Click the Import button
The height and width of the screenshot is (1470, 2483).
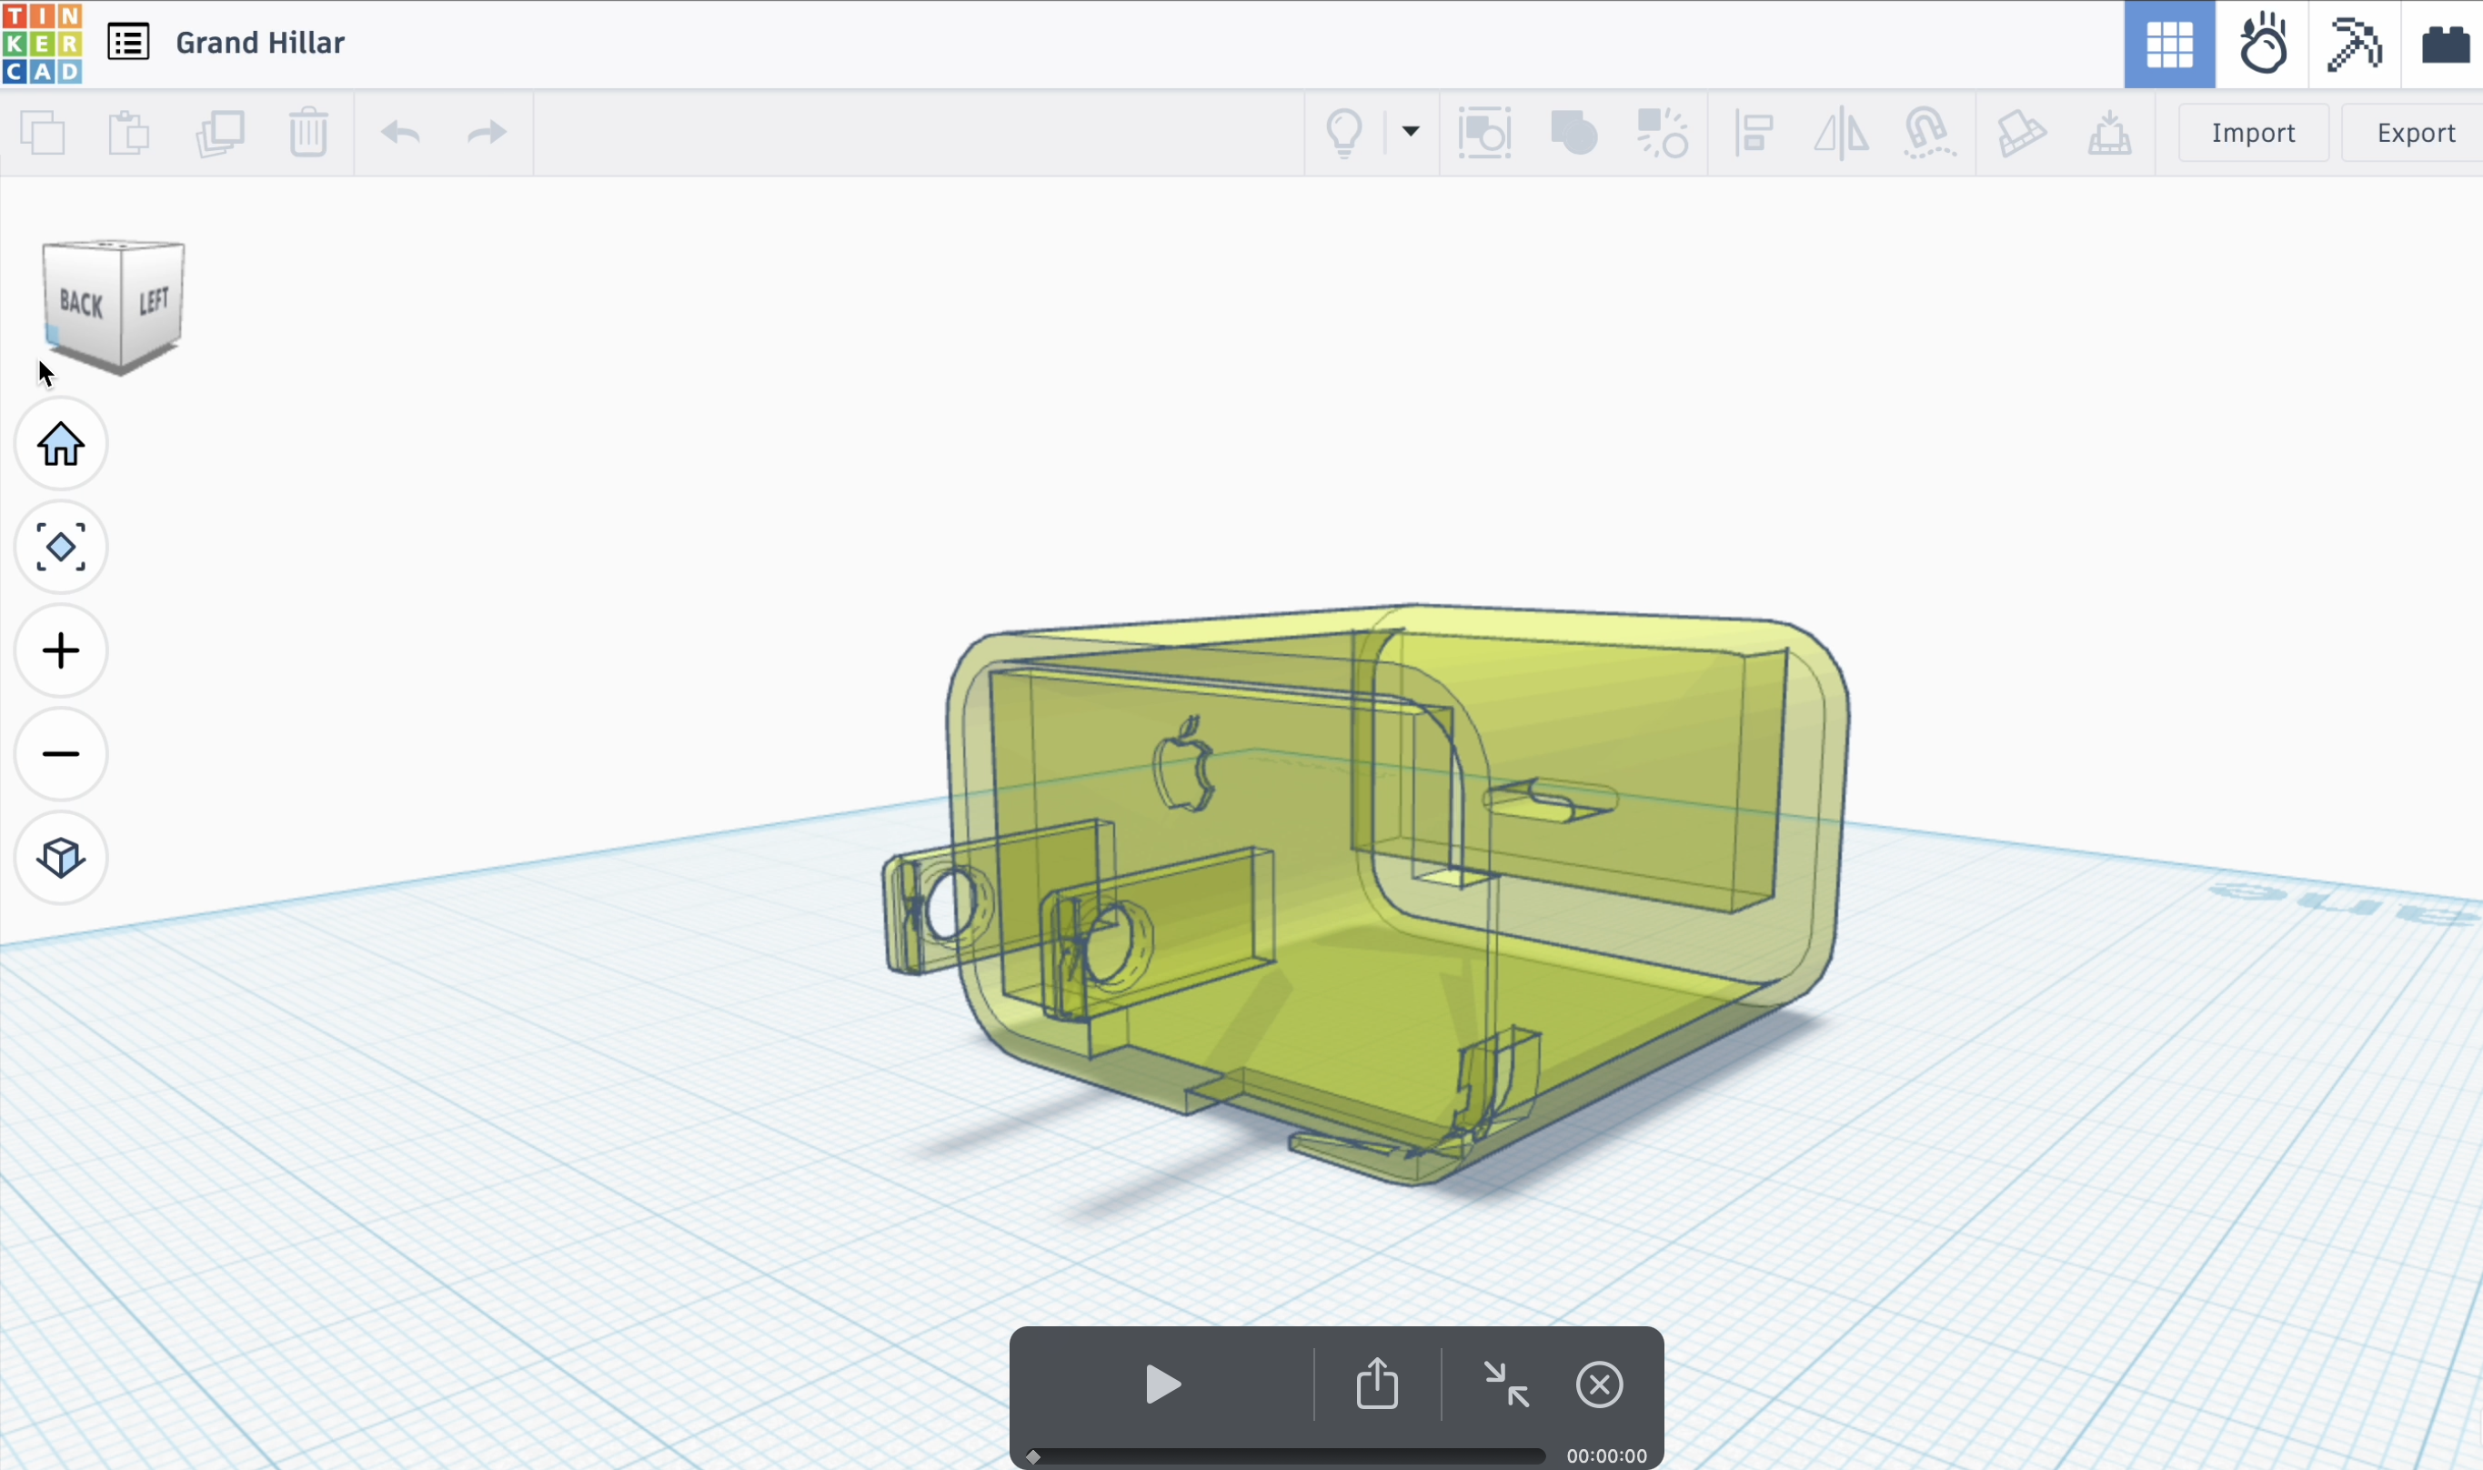pyautogui.click(x=2253, y=133)
